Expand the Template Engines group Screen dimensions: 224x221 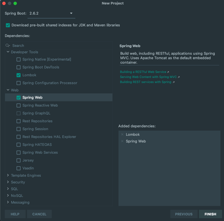pyautogui.click(x=8, y=175)
